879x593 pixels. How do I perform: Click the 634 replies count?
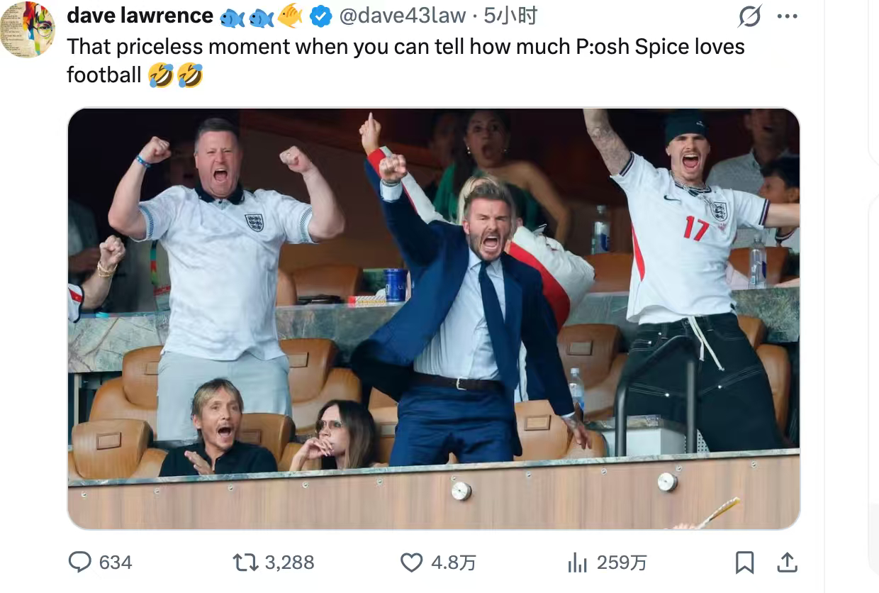coord(116,562)
